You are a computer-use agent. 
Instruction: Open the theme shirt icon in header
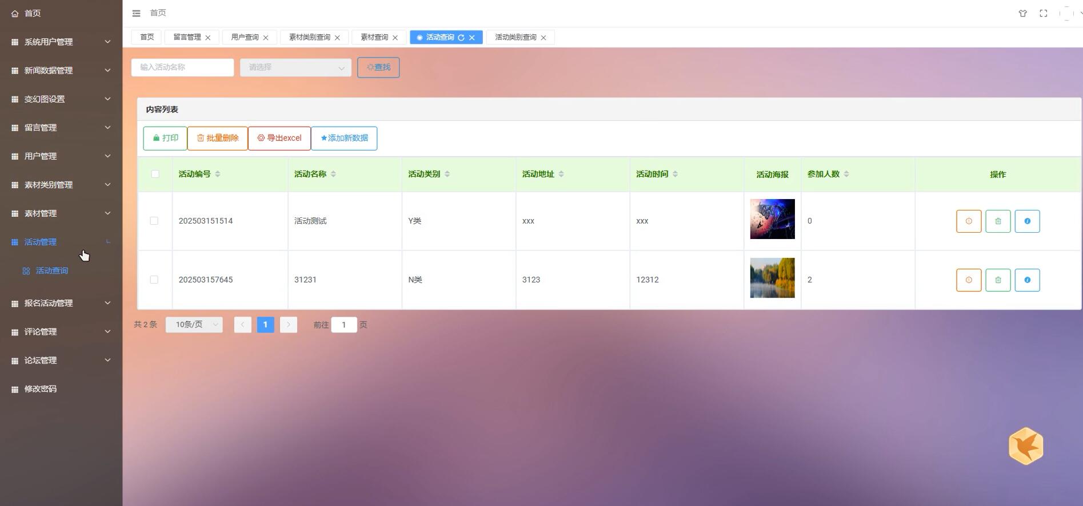(x=1022, y=13)
